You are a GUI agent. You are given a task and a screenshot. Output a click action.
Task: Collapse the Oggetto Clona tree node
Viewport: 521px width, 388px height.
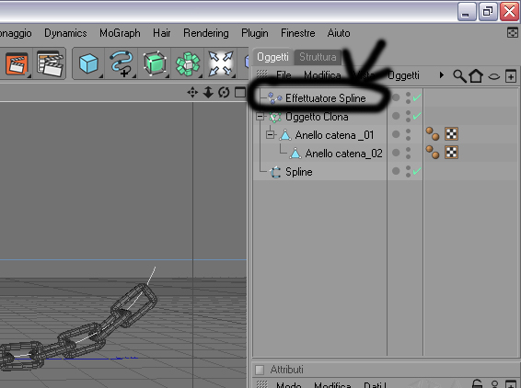pyautogui.click(x=260, y=117)
